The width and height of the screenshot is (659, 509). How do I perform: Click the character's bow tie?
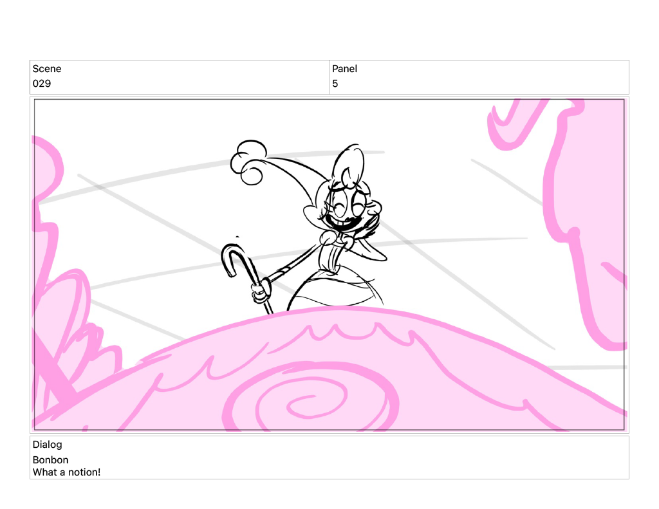coord(339,240)
